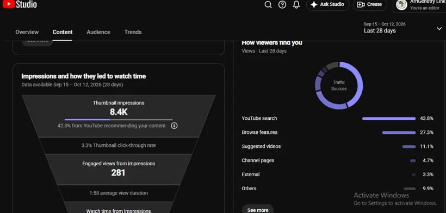The image size is (446, 213).
Task: Click the YouTube search 43.8% bar
Action: point(389,119)
